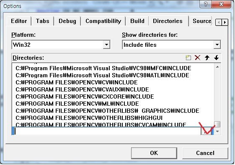The height and width of the screenshot is (165, 235).
Task: Click the Help question mark button
Action: coord(206,4)
